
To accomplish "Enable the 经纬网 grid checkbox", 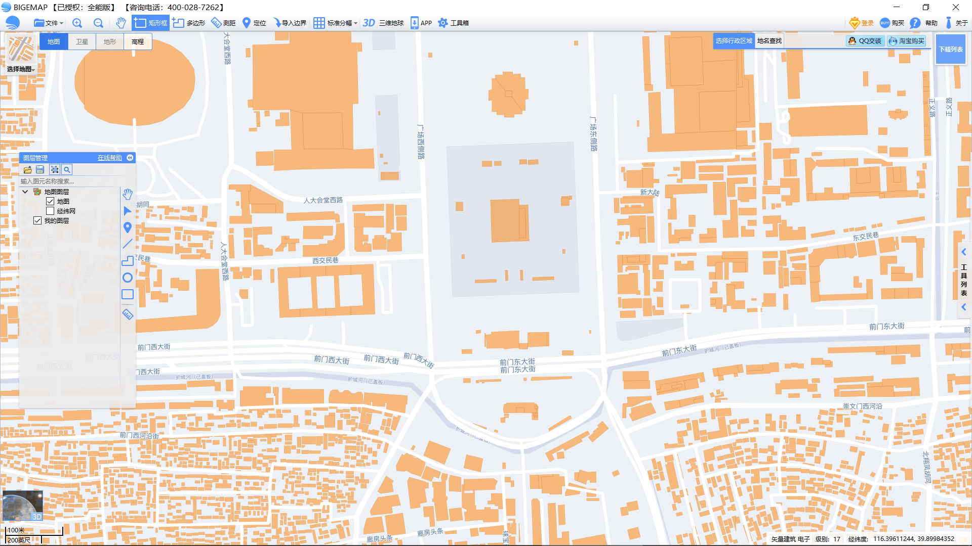I will pos(50,211).
